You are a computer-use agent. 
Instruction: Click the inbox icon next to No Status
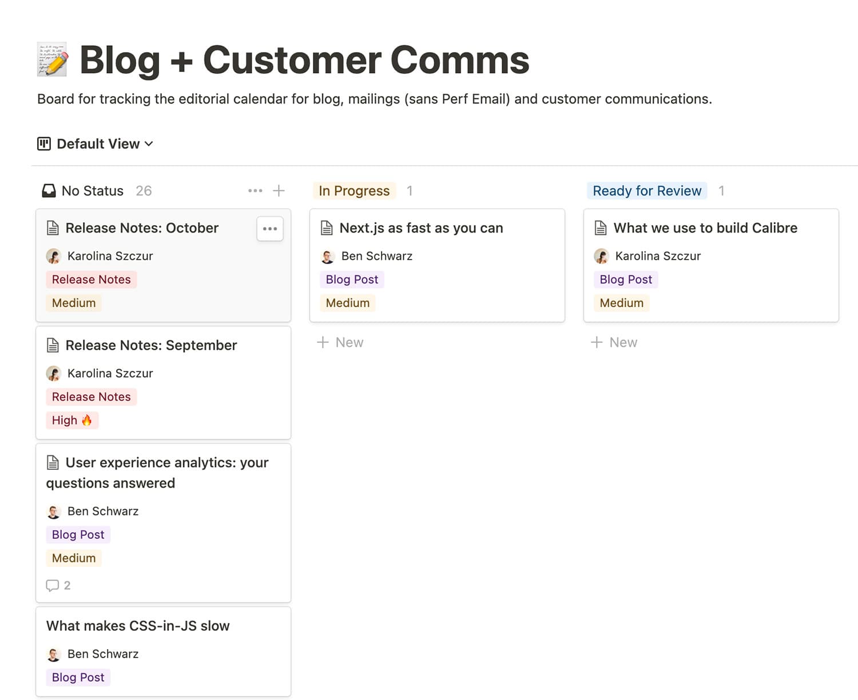click(x=49, y=190)
